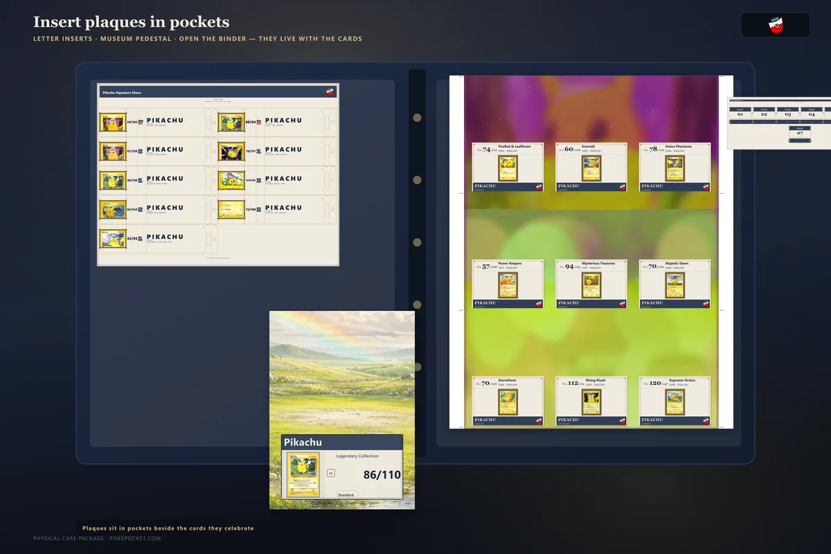Click the logo on Stormfront plaque

pyautogui.click(x=538, y=420)
